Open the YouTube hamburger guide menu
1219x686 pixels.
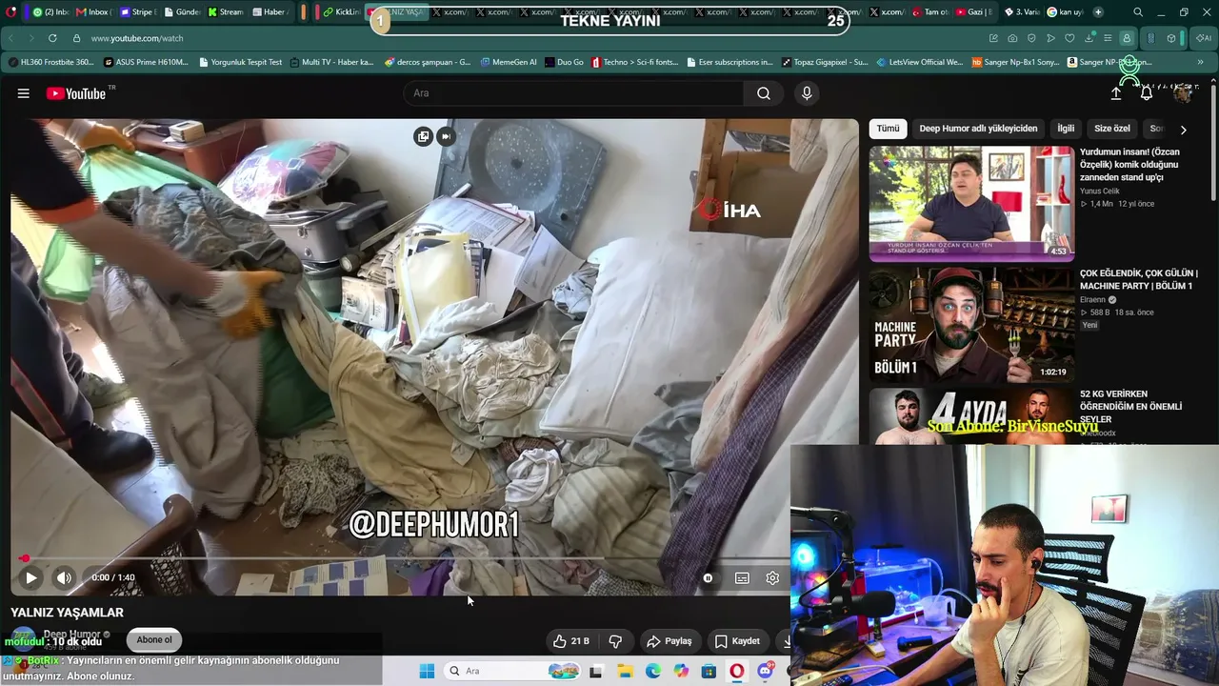(x=24, y=93)
